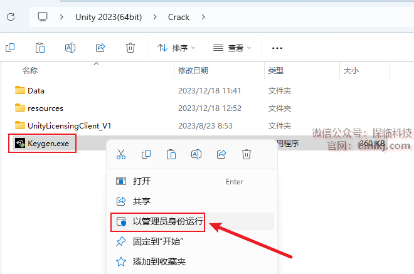This screenshot has width=414, height=274.
Task: Go to Unity 2023(64bit) breadcrumb folder
Action: click(109, 17)
